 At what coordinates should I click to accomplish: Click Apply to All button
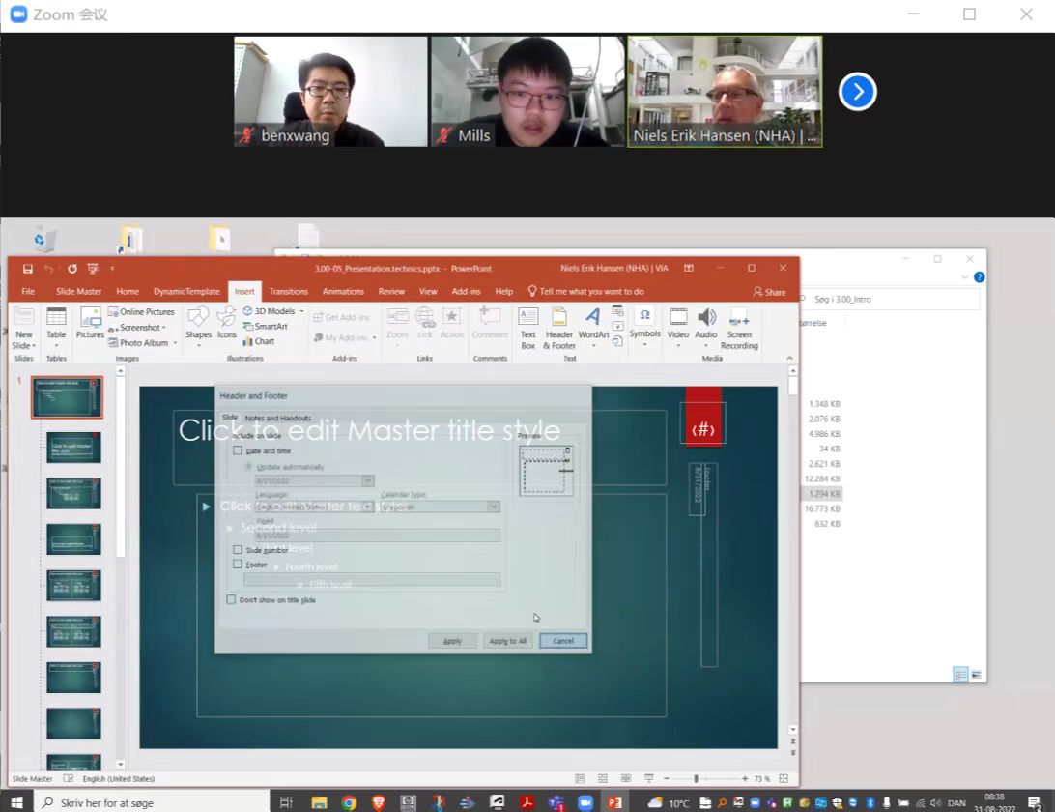click(508, 641)
